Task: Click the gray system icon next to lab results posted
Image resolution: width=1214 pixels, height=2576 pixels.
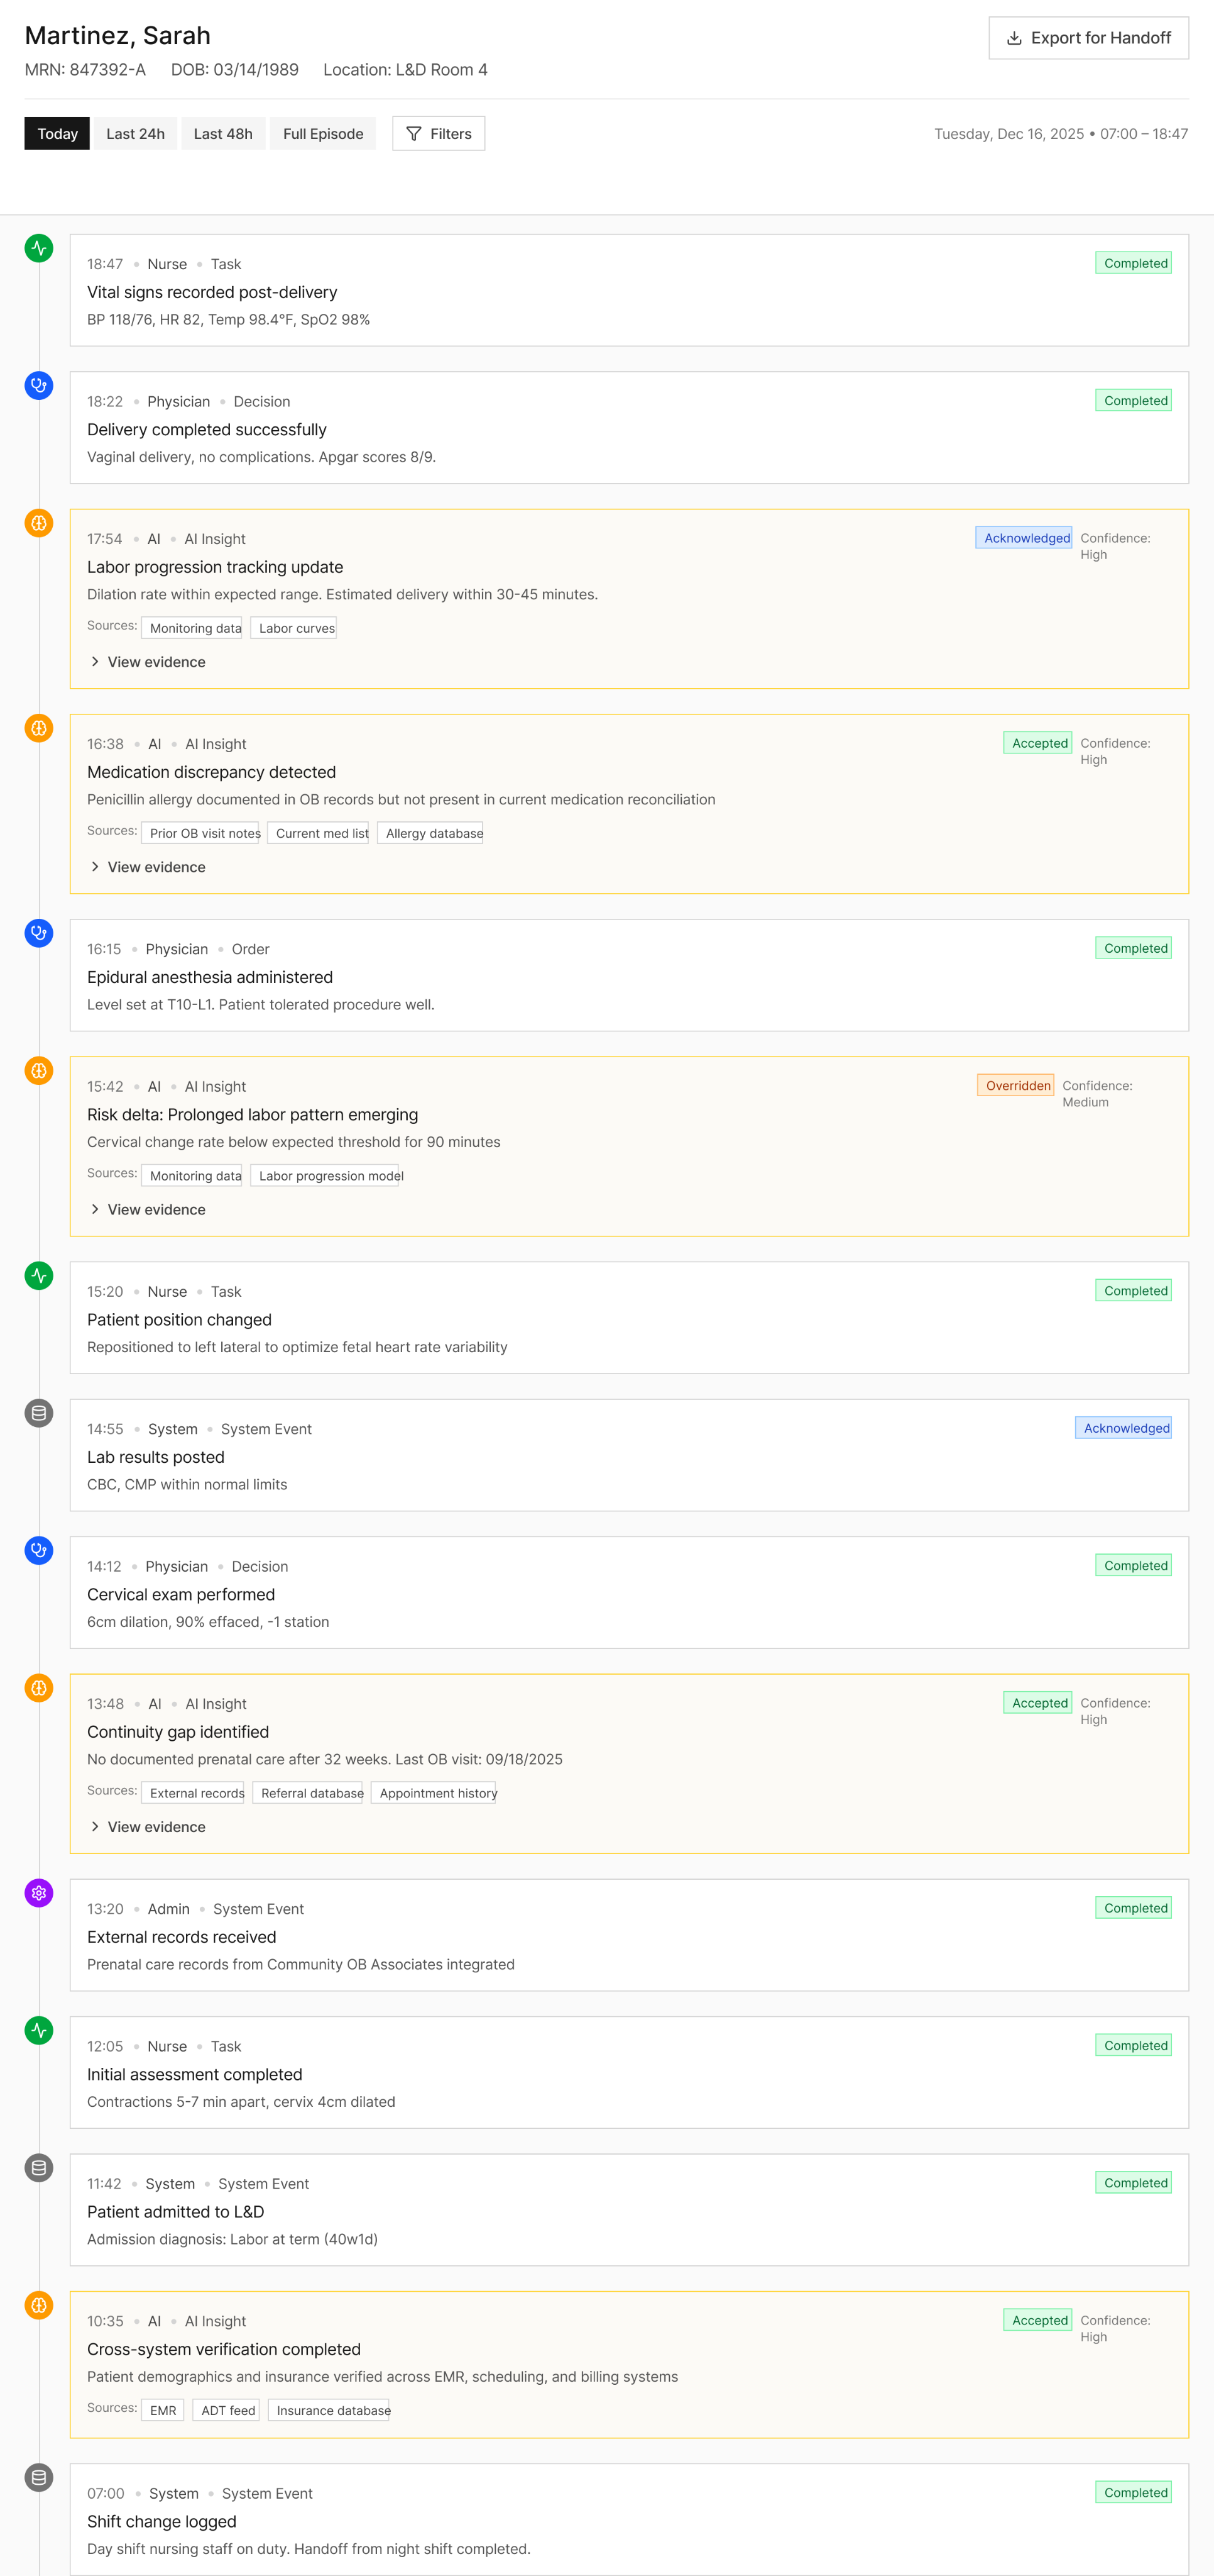Action: point(38,1413)
